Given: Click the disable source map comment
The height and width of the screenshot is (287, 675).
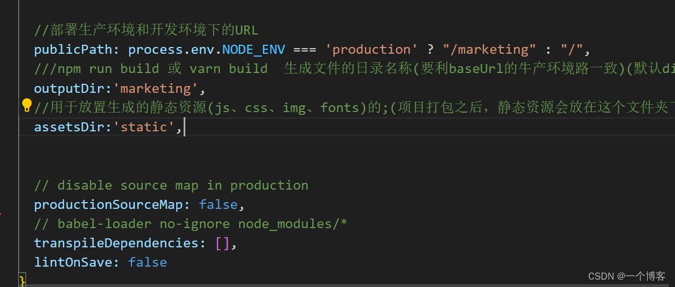Looking at the screenshot, I should point(171,186).
